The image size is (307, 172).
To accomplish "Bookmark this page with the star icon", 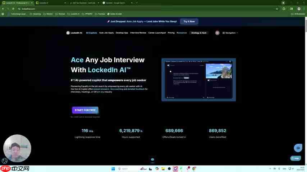I will tap(277, 9).
